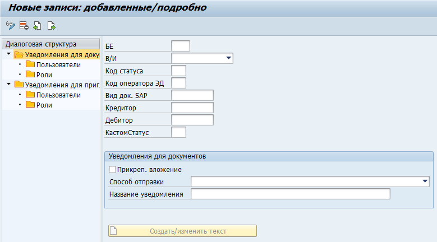Select second Пользователи item in tree
The width and height of the screenshot is (437, 242).
tap(58, 95)
